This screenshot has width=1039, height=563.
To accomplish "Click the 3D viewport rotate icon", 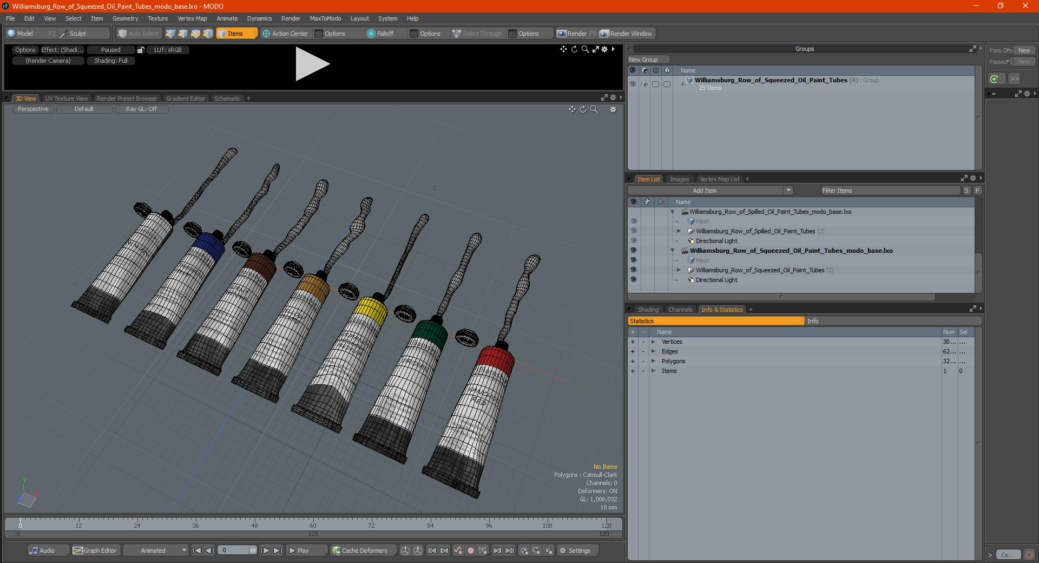I will (583, 109).
